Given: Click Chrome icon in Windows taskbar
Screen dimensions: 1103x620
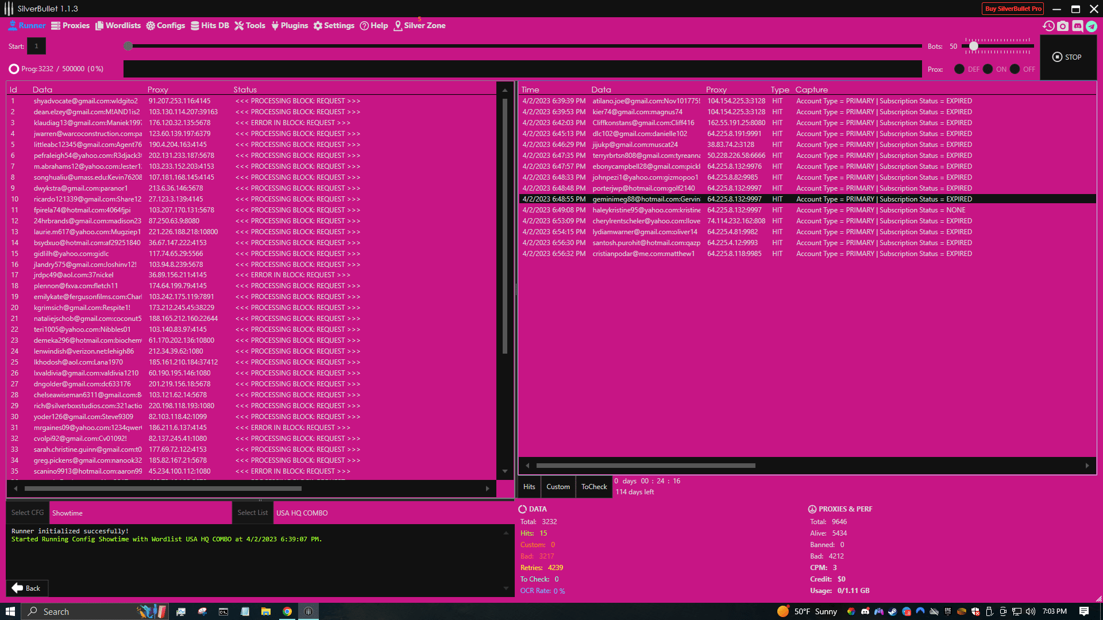Looking at the screenshot, I should tap(287, 611).
